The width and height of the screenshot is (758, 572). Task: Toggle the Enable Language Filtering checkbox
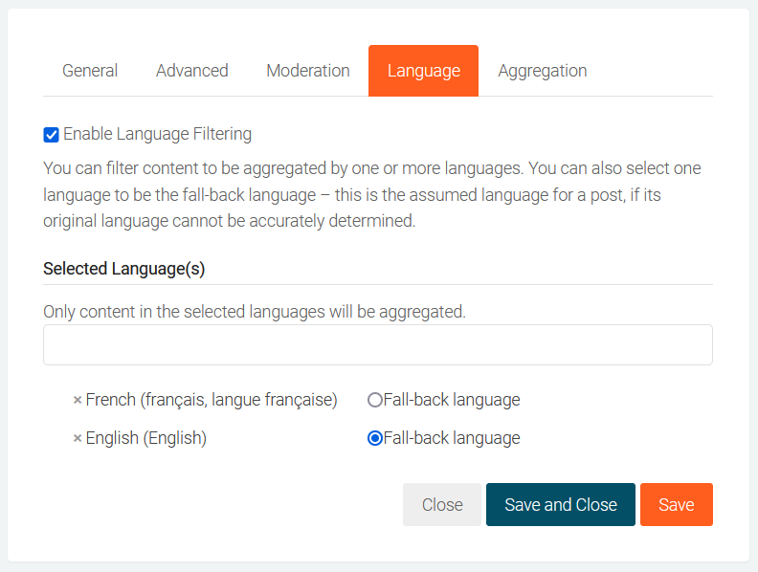[x=52, y=135]
